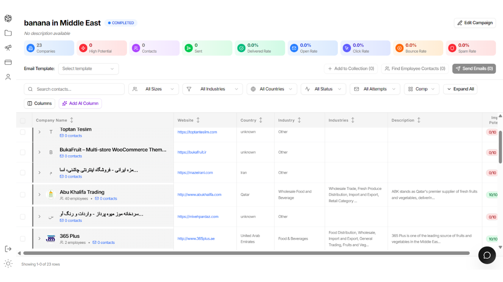
Task: Click the telescope icon in sidebar
Action: (x=8, y=48)
